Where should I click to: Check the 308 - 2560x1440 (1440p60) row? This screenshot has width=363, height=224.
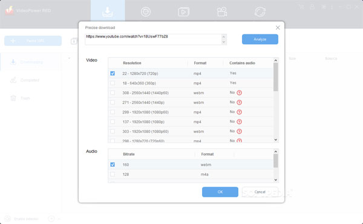(113, 93)
